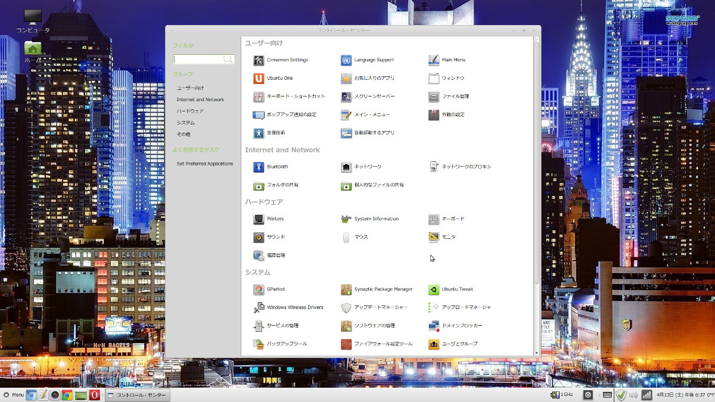Image resolution: width=715 pixels, height=402 pixels.
Task: Open モニタ (monitor) settings
Action: 442,238
